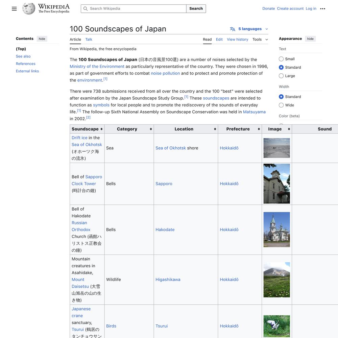Open Sea of Okhotsk shore location link
The width and height of the screenshot is (338, 338).
(170, 148)
